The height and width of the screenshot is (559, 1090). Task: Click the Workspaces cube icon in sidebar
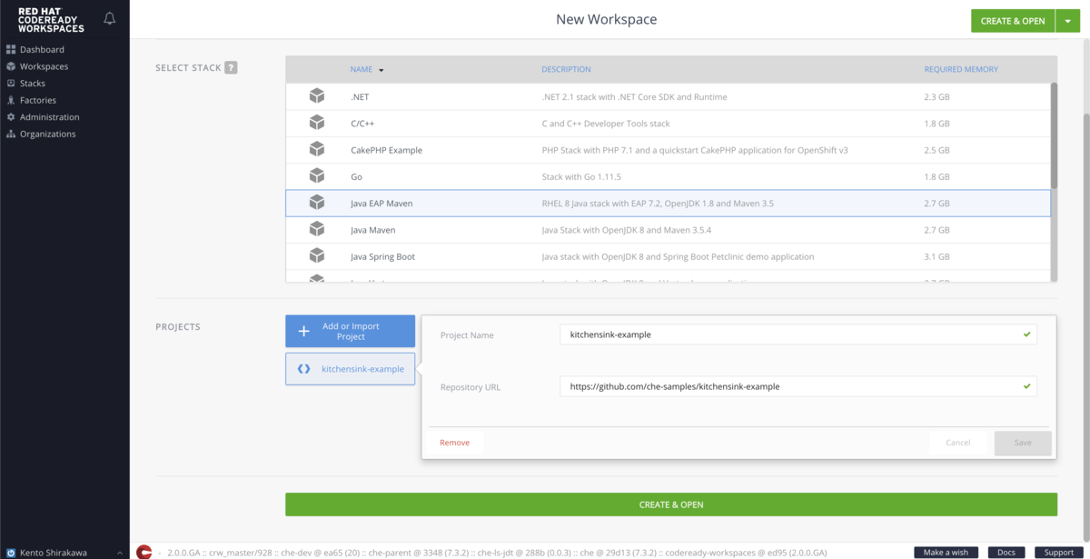point(11,66)
